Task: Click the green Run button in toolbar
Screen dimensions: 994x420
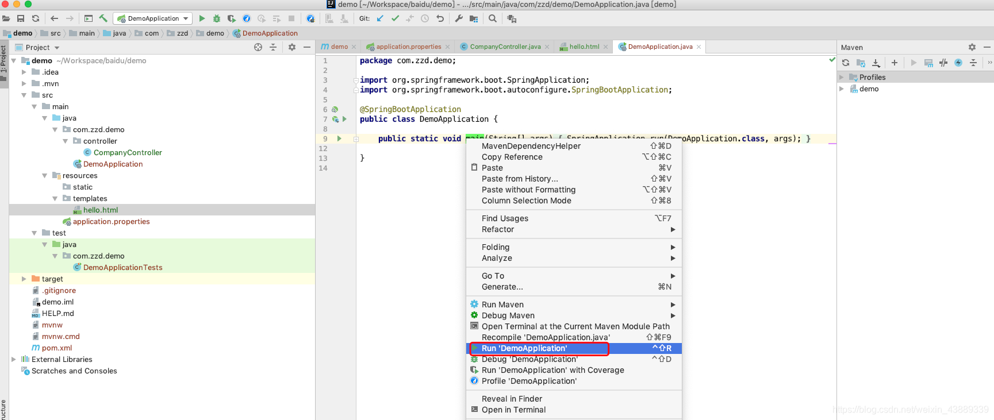Action: [202, 18]
